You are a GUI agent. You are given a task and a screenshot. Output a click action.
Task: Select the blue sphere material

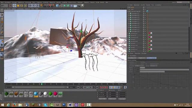[36, 94]
